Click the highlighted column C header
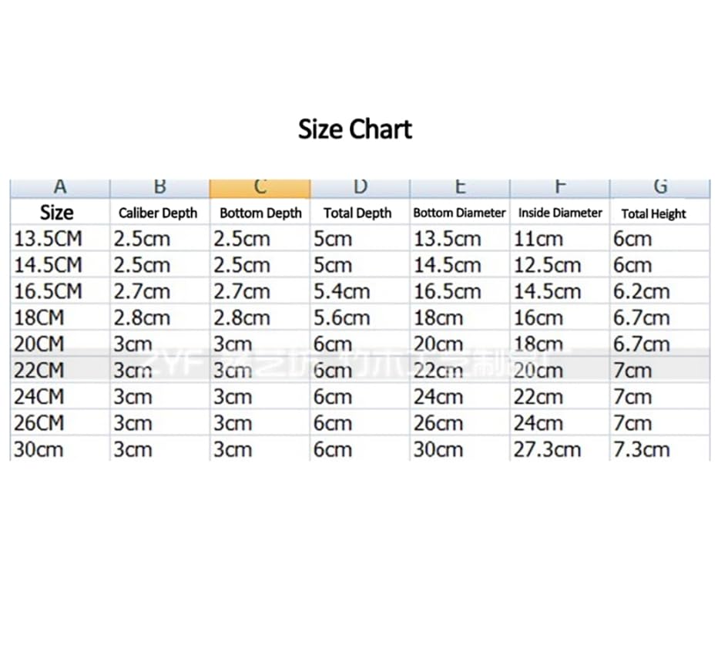Image resolution: width=718 pixels, height=645 pixels. [260, 188]
